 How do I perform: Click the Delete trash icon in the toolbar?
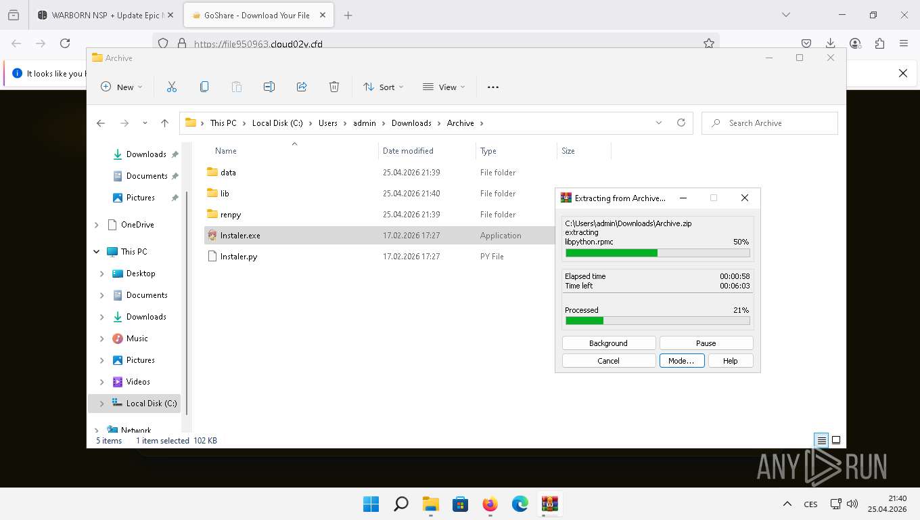click(334, 87)
